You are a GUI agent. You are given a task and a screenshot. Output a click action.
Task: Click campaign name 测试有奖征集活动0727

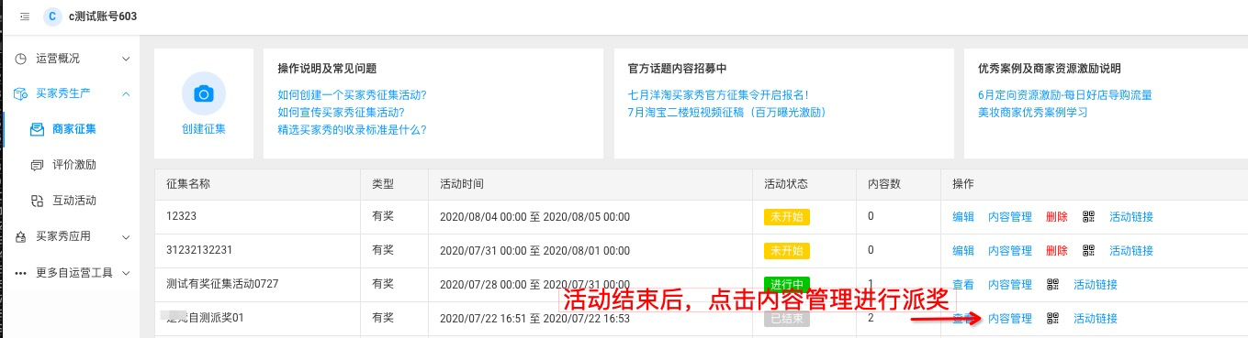point(222,284)
